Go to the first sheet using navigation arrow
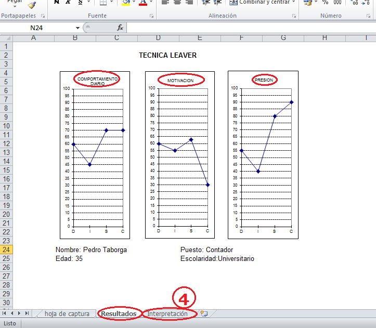 (x=5, y=313)
